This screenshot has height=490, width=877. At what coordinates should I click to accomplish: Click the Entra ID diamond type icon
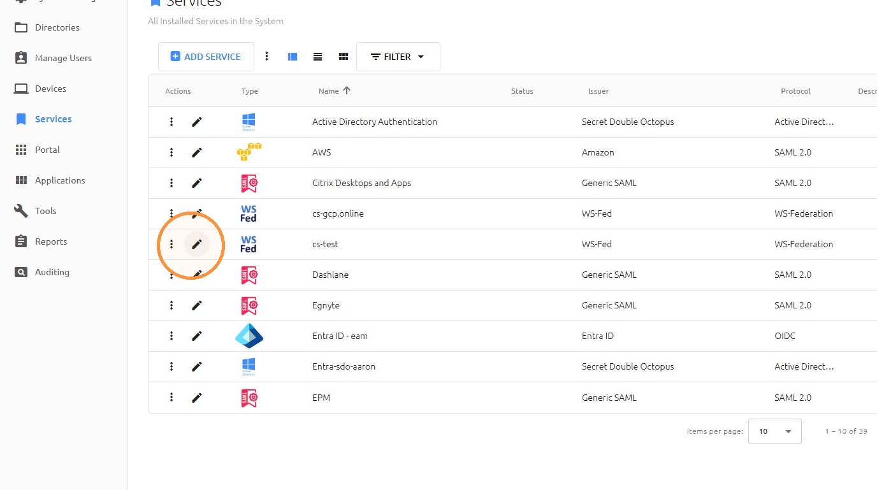click(249, 336)
